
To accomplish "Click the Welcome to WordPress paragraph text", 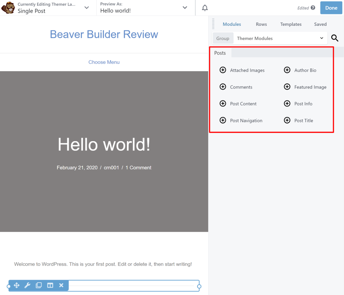I will 103,264.
